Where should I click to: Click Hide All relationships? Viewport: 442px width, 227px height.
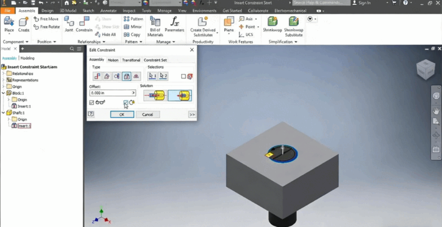coord(105,34)
